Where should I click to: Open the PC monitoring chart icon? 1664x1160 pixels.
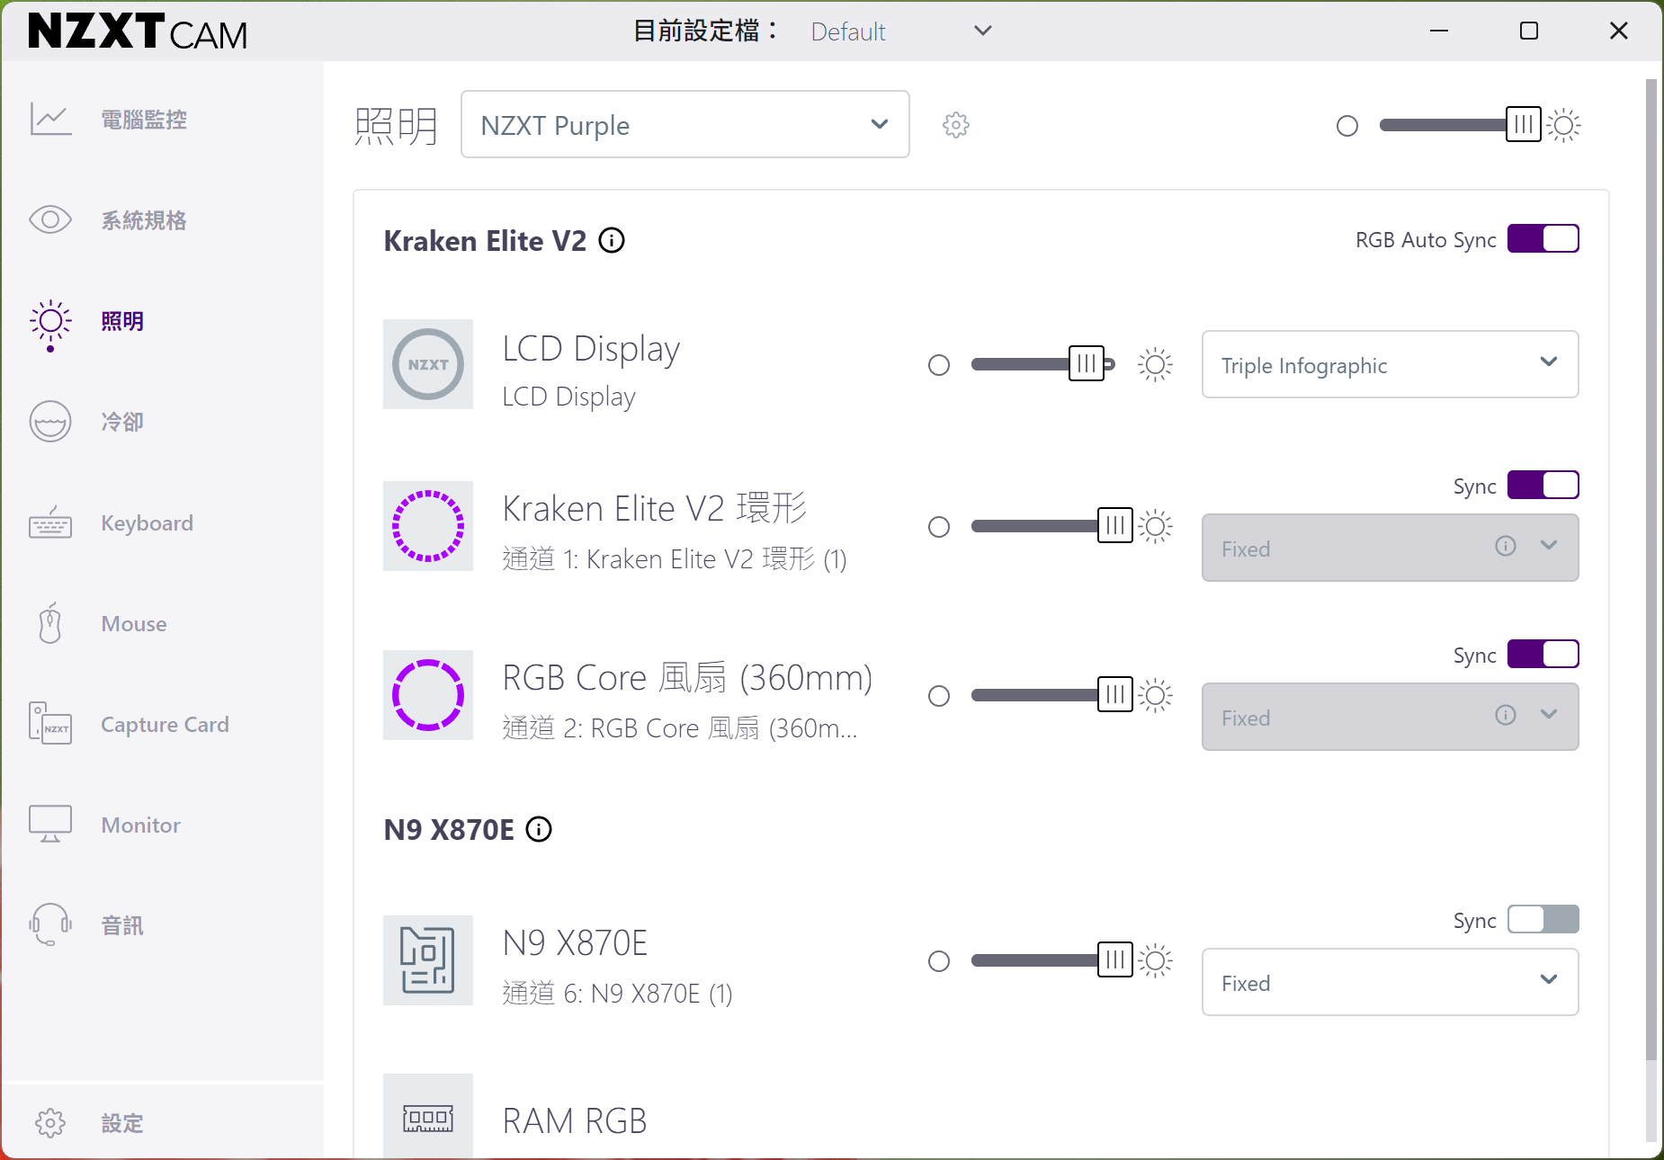point(50,120)
